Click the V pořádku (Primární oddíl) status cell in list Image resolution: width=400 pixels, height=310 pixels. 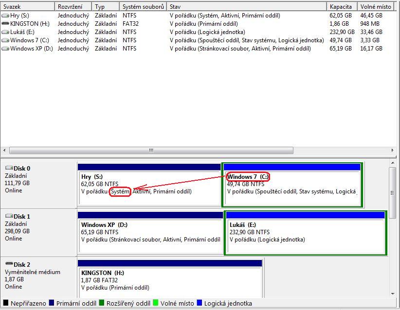(x=204, y=24)
